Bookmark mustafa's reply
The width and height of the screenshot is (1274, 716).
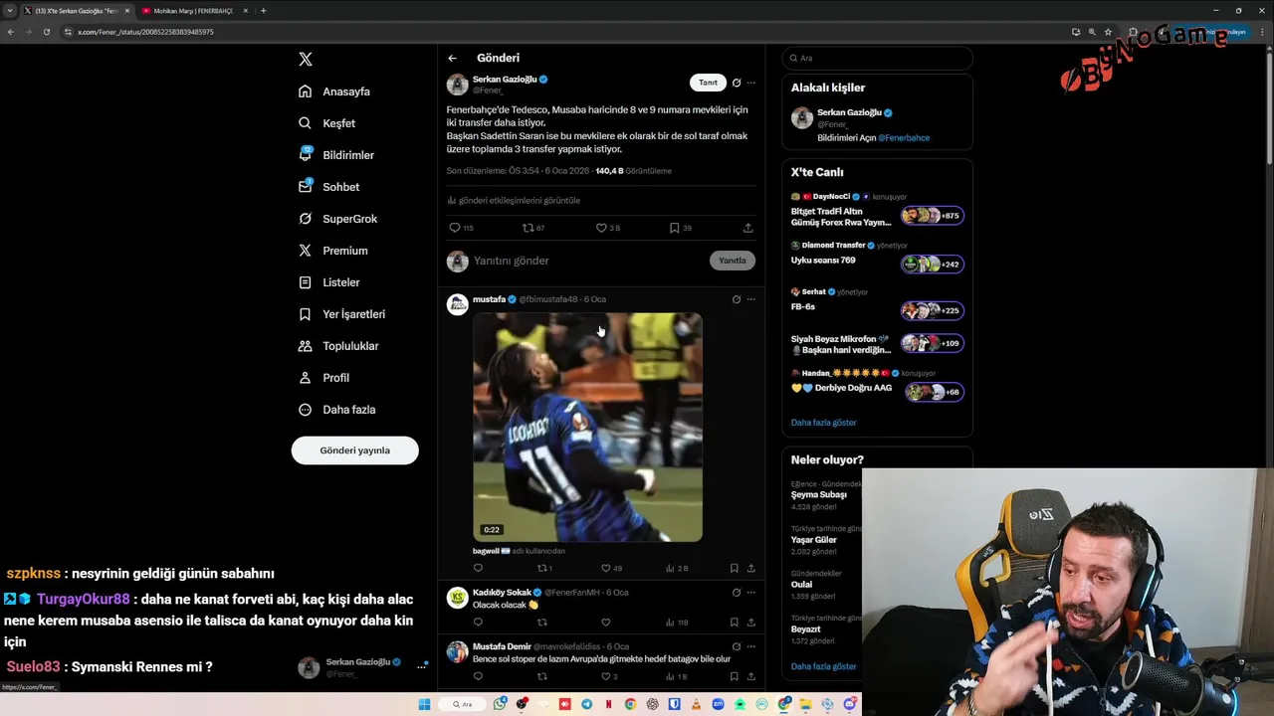pos(735,569)
